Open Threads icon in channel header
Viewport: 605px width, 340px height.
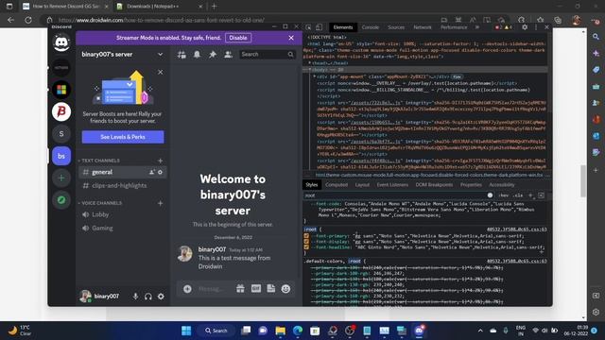coord(181,55)
